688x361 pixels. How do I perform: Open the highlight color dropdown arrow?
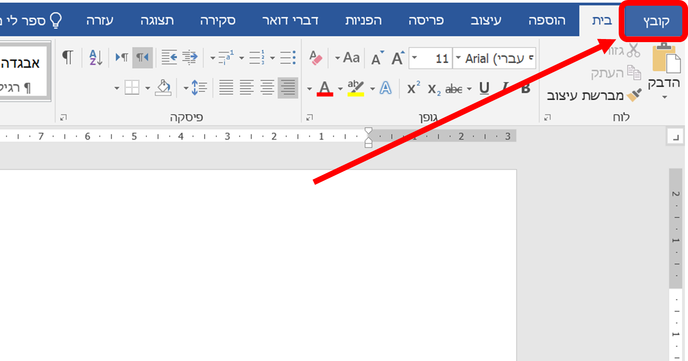tap(340, 89)
